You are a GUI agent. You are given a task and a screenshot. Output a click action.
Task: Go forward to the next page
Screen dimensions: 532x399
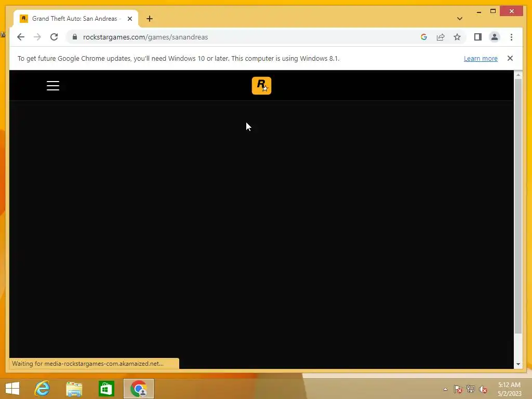click(37, 37)
